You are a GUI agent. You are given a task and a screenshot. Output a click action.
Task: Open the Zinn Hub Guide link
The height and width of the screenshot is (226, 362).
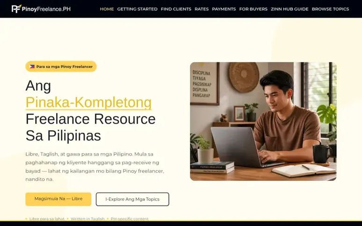click(290, 9)
